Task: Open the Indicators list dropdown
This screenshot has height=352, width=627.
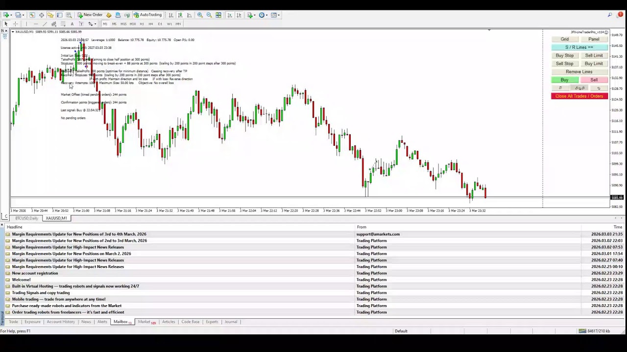Action: [x=251, y=15]
